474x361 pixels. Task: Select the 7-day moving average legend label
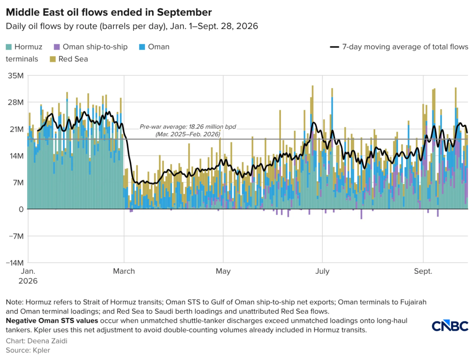(x=405, y=47)
